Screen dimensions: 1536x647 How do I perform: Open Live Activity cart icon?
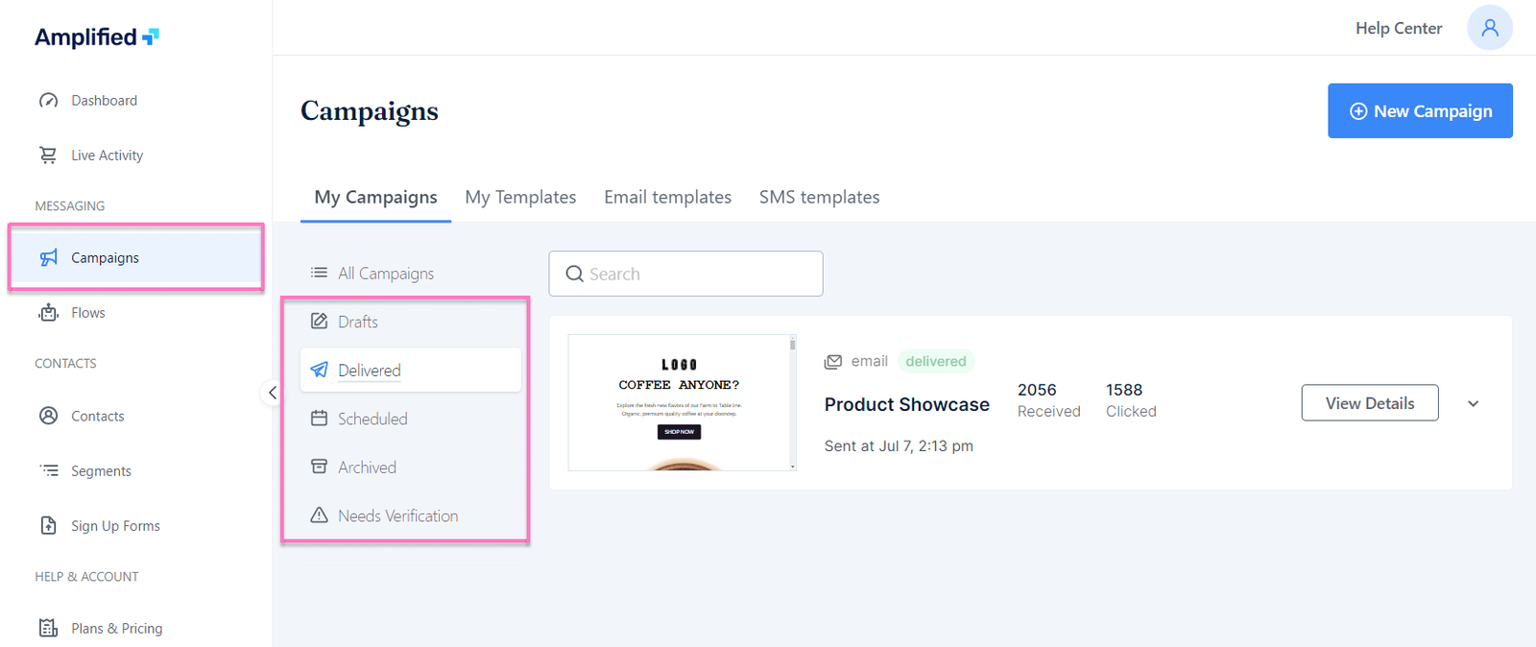pos(48,156)
